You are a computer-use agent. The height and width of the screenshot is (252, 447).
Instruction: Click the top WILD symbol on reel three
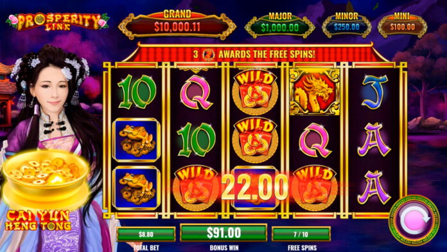[x=255, y=92]
